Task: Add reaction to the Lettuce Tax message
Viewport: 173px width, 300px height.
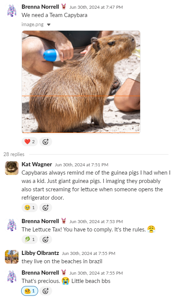Action: click(46, 239)
